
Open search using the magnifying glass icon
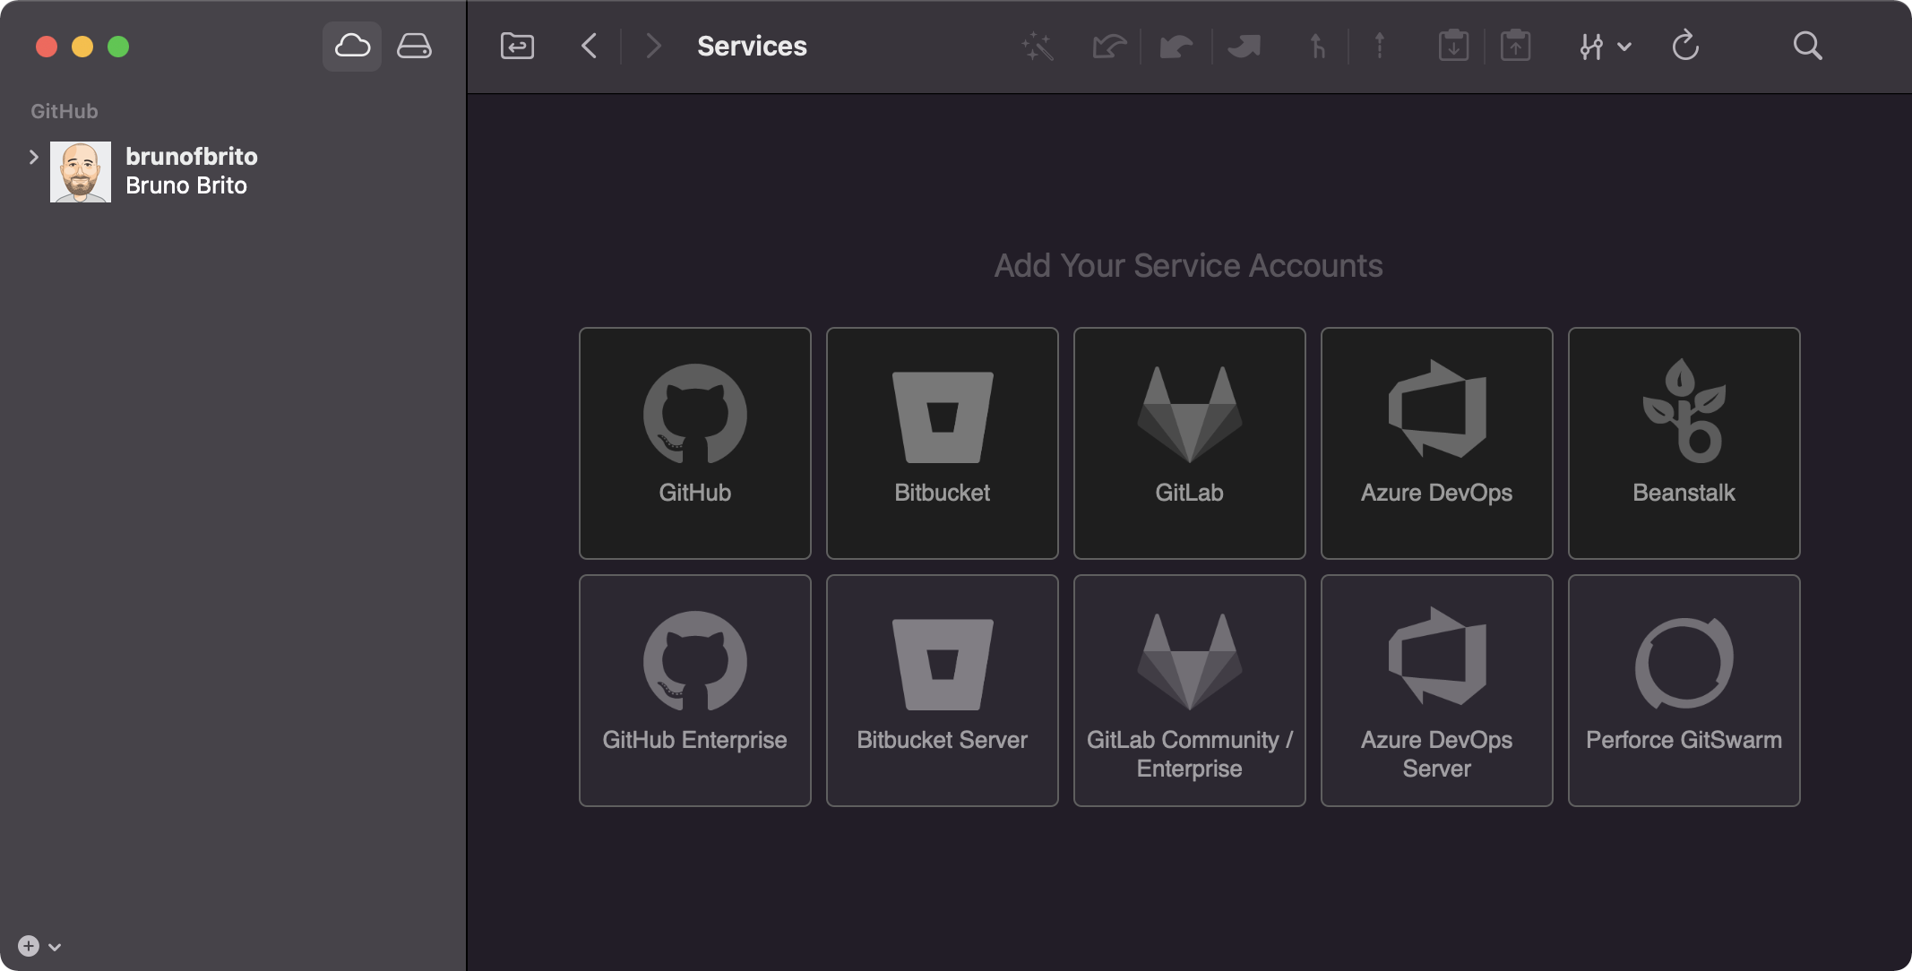(x=1806, y=45)
